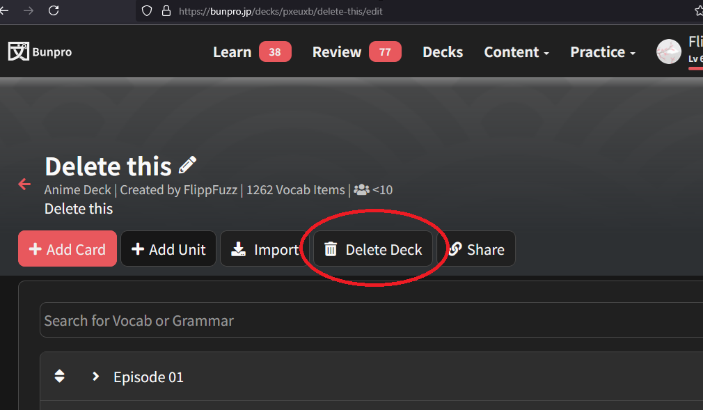
Task: Click the Add Unit button
Action: (x=168, y=249)
